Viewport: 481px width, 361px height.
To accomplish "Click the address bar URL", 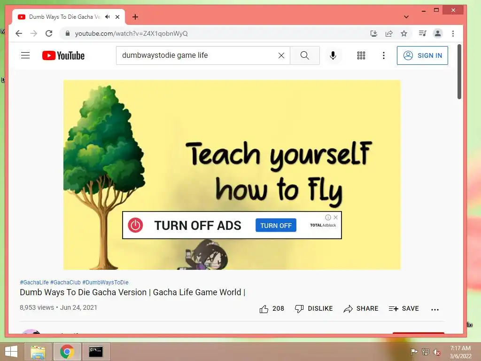I will 132,33.
